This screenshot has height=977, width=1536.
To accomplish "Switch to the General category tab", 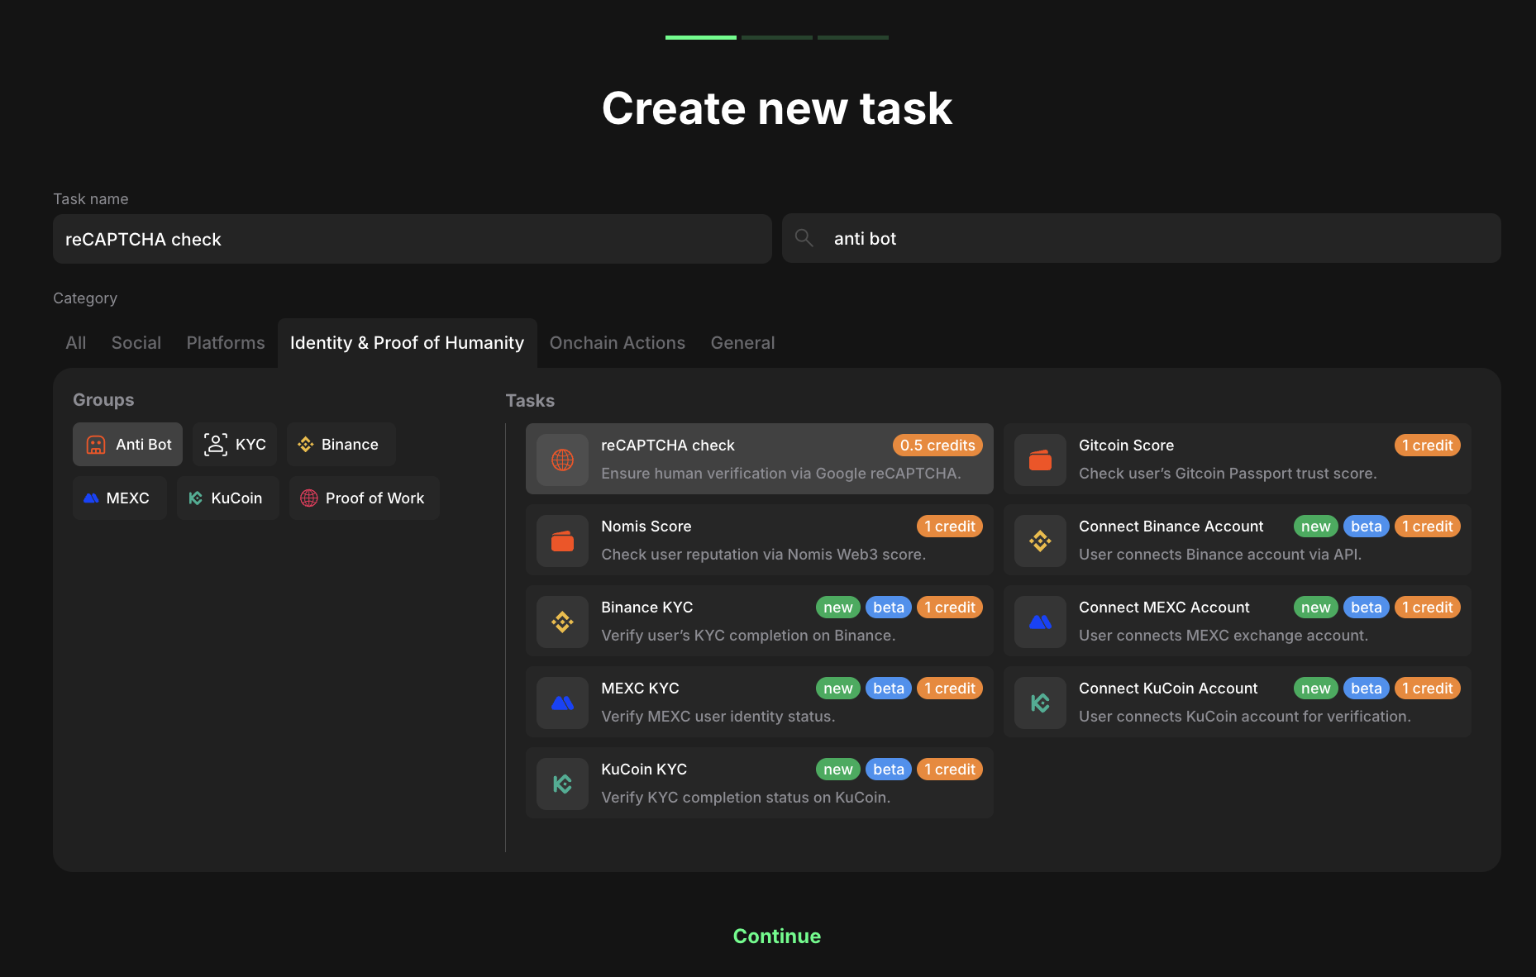I will [743, 343].
